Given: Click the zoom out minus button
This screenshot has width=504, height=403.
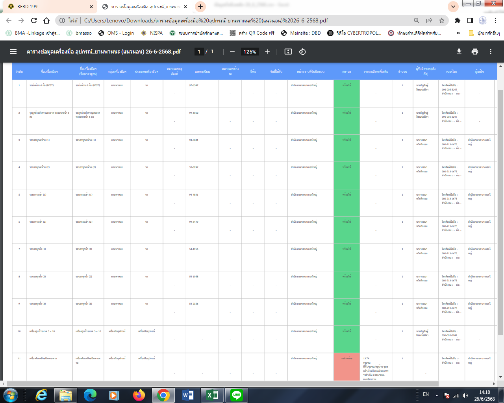Looking at the screenshot, I should pyautogui.click(x=232, y=52).
